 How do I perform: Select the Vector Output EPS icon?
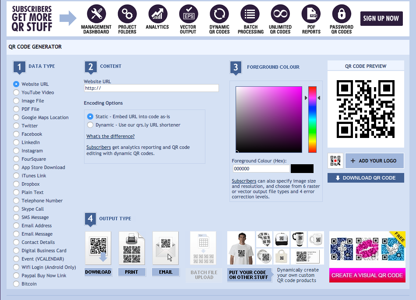[188, 14]
